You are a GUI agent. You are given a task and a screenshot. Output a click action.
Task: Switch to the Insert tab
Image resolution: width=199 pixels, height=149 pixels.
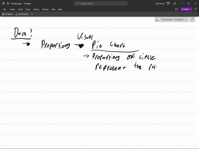[x=20, y=10]
